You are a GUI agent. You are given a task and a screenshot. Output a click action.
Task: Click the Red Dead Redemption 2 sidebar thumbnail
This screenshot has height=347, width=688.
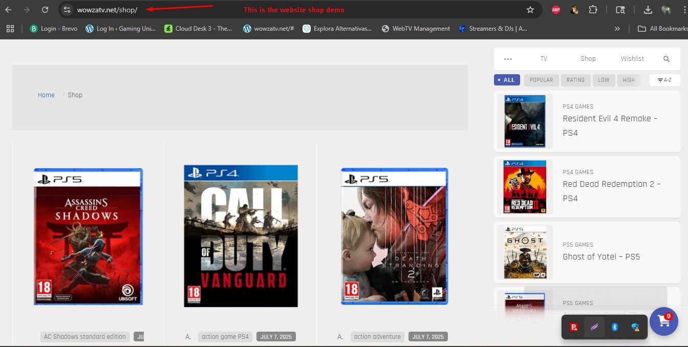(x=525, y=186)
